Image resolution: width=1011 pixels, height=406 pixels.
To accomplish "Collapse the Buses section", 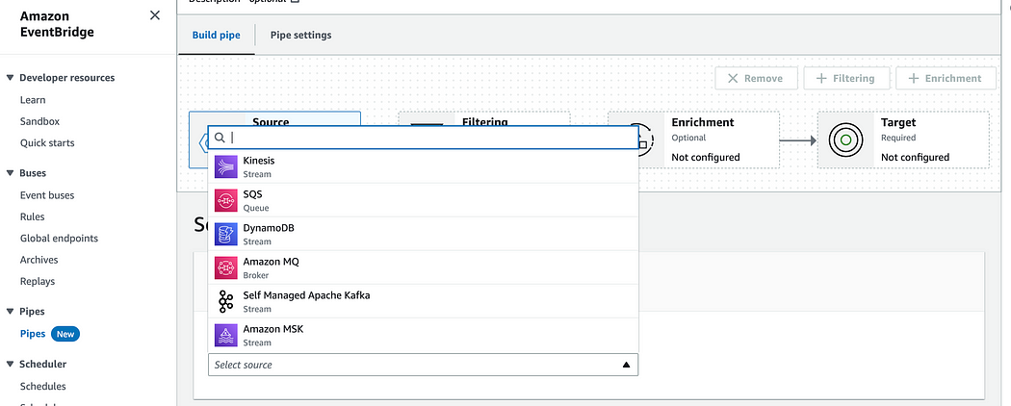I will (x=11, y=173).
